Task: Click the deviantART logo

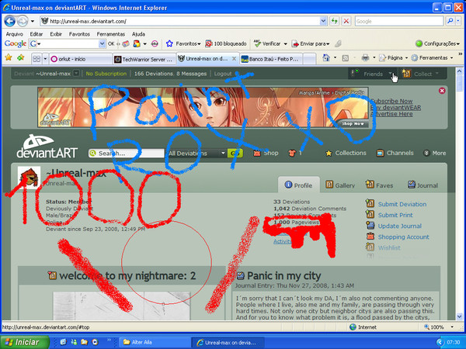Action: click(x=47, y=147)
